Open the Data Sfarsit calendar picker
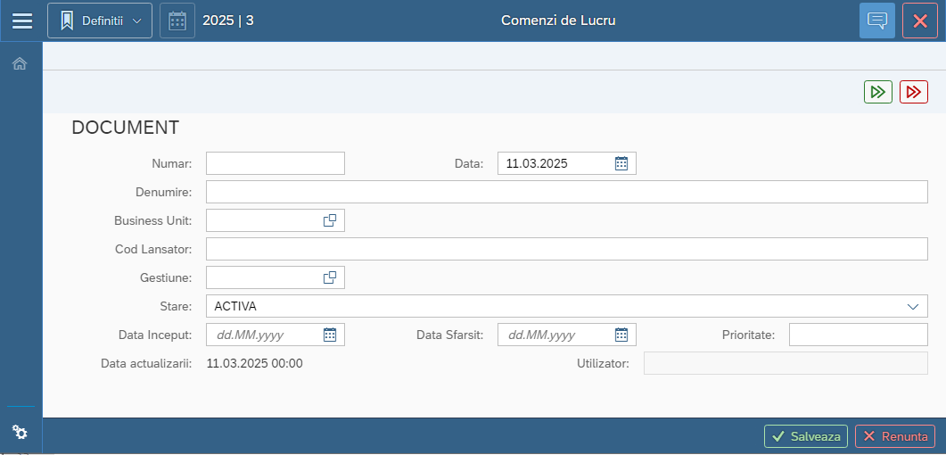946x455 pixels. (x=621, y=335)
